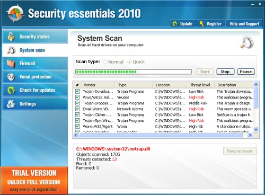The width and height of the screenshot is (265, 195).
Task: Click the brick wall Firewall icon
Action: [11, 64]
